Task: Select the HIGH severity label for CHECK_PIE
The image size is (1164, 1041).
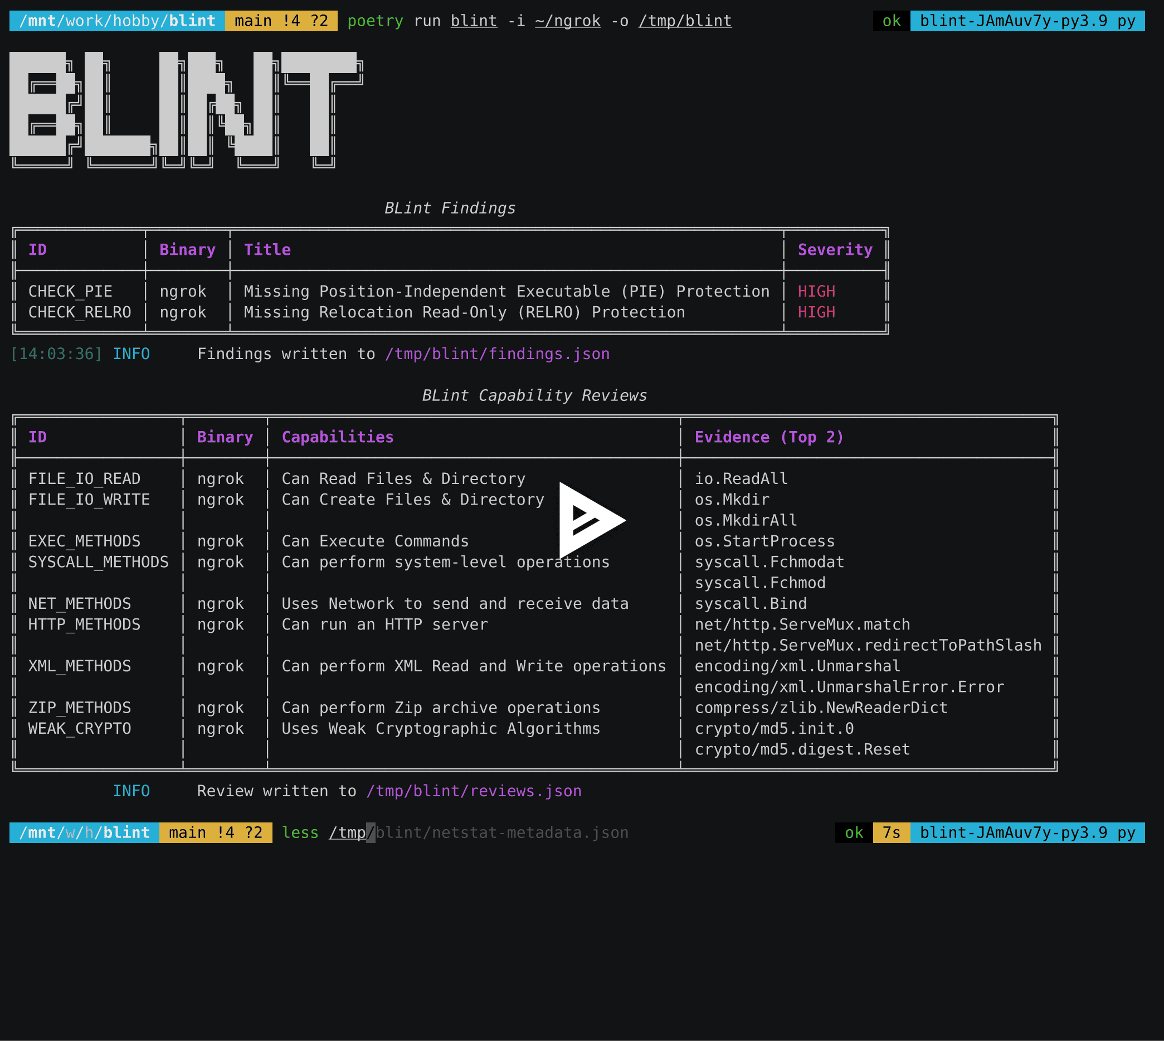Action: point(816,291)
